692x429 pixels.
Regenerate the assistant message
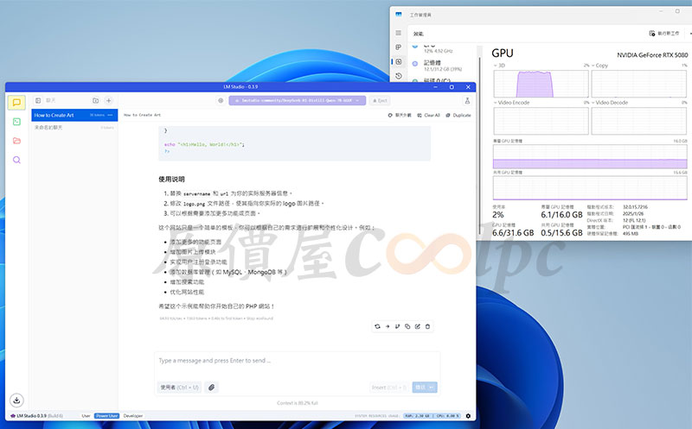(x=377, y=326)
